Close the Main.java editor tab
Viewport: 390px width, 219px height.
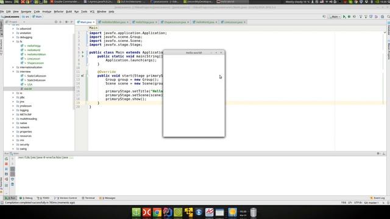[x=94, y=22]
